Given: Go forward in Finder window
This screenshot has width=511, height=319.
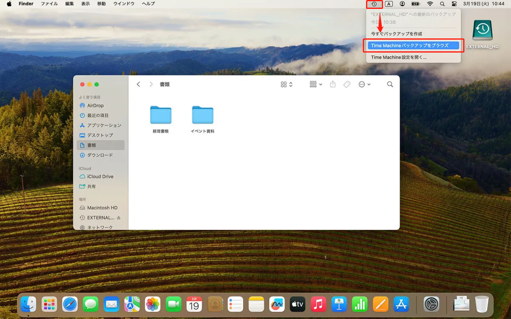Looking at the screenshot, I should tap(151, 84).
